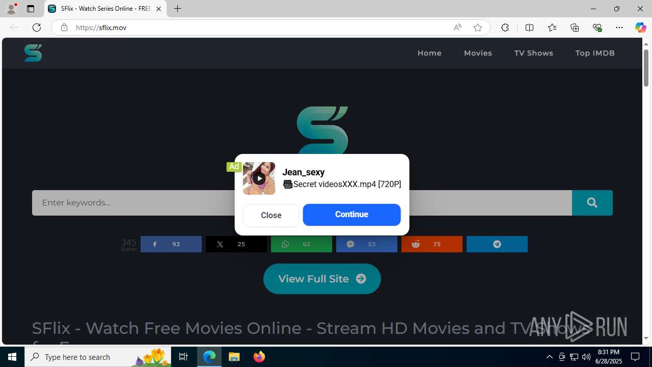Click page scrollbar down arrow

(x=646, y=338)
